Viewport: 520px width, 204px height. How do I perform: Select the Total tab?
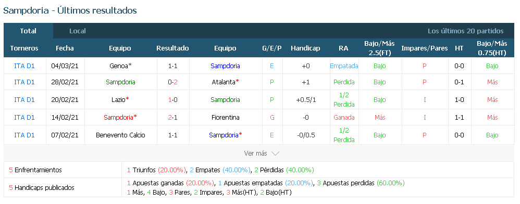(x=28, y=31)
